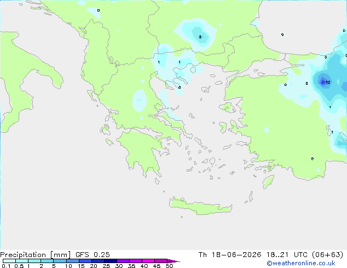Open the weatheronline.co.uk copyright link
Viewport: 347px width, 268px height.
[x=301, y=263]
